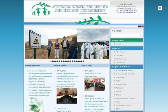Open Russian phthalates in toys highlight

point(40,76)
